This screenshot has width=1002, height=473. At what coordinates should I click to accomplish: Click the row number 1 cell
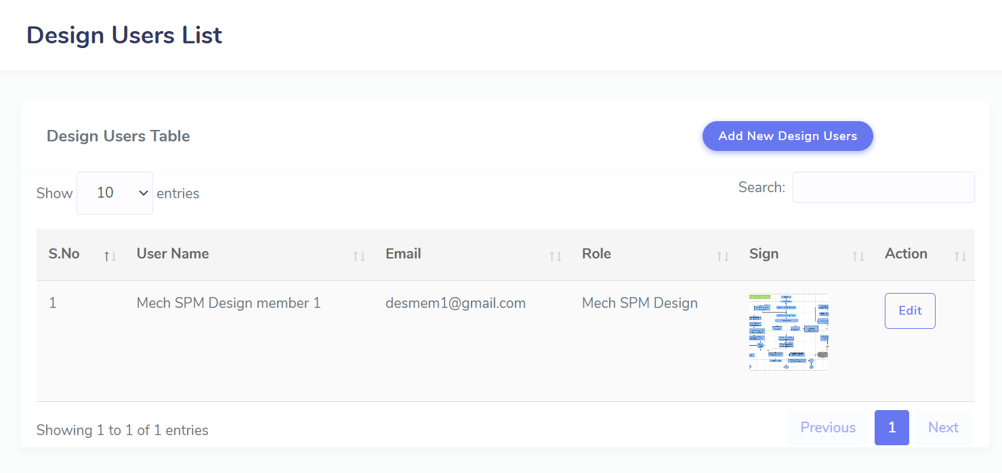[53, 303]
